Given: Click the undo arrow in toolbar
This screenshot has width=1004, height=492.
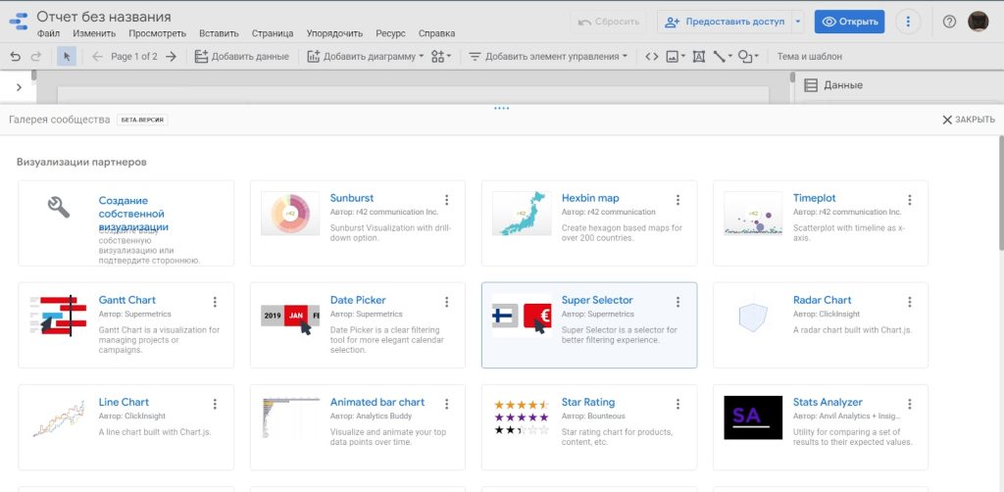Looking at the screenshot, I should pos(15,57).
